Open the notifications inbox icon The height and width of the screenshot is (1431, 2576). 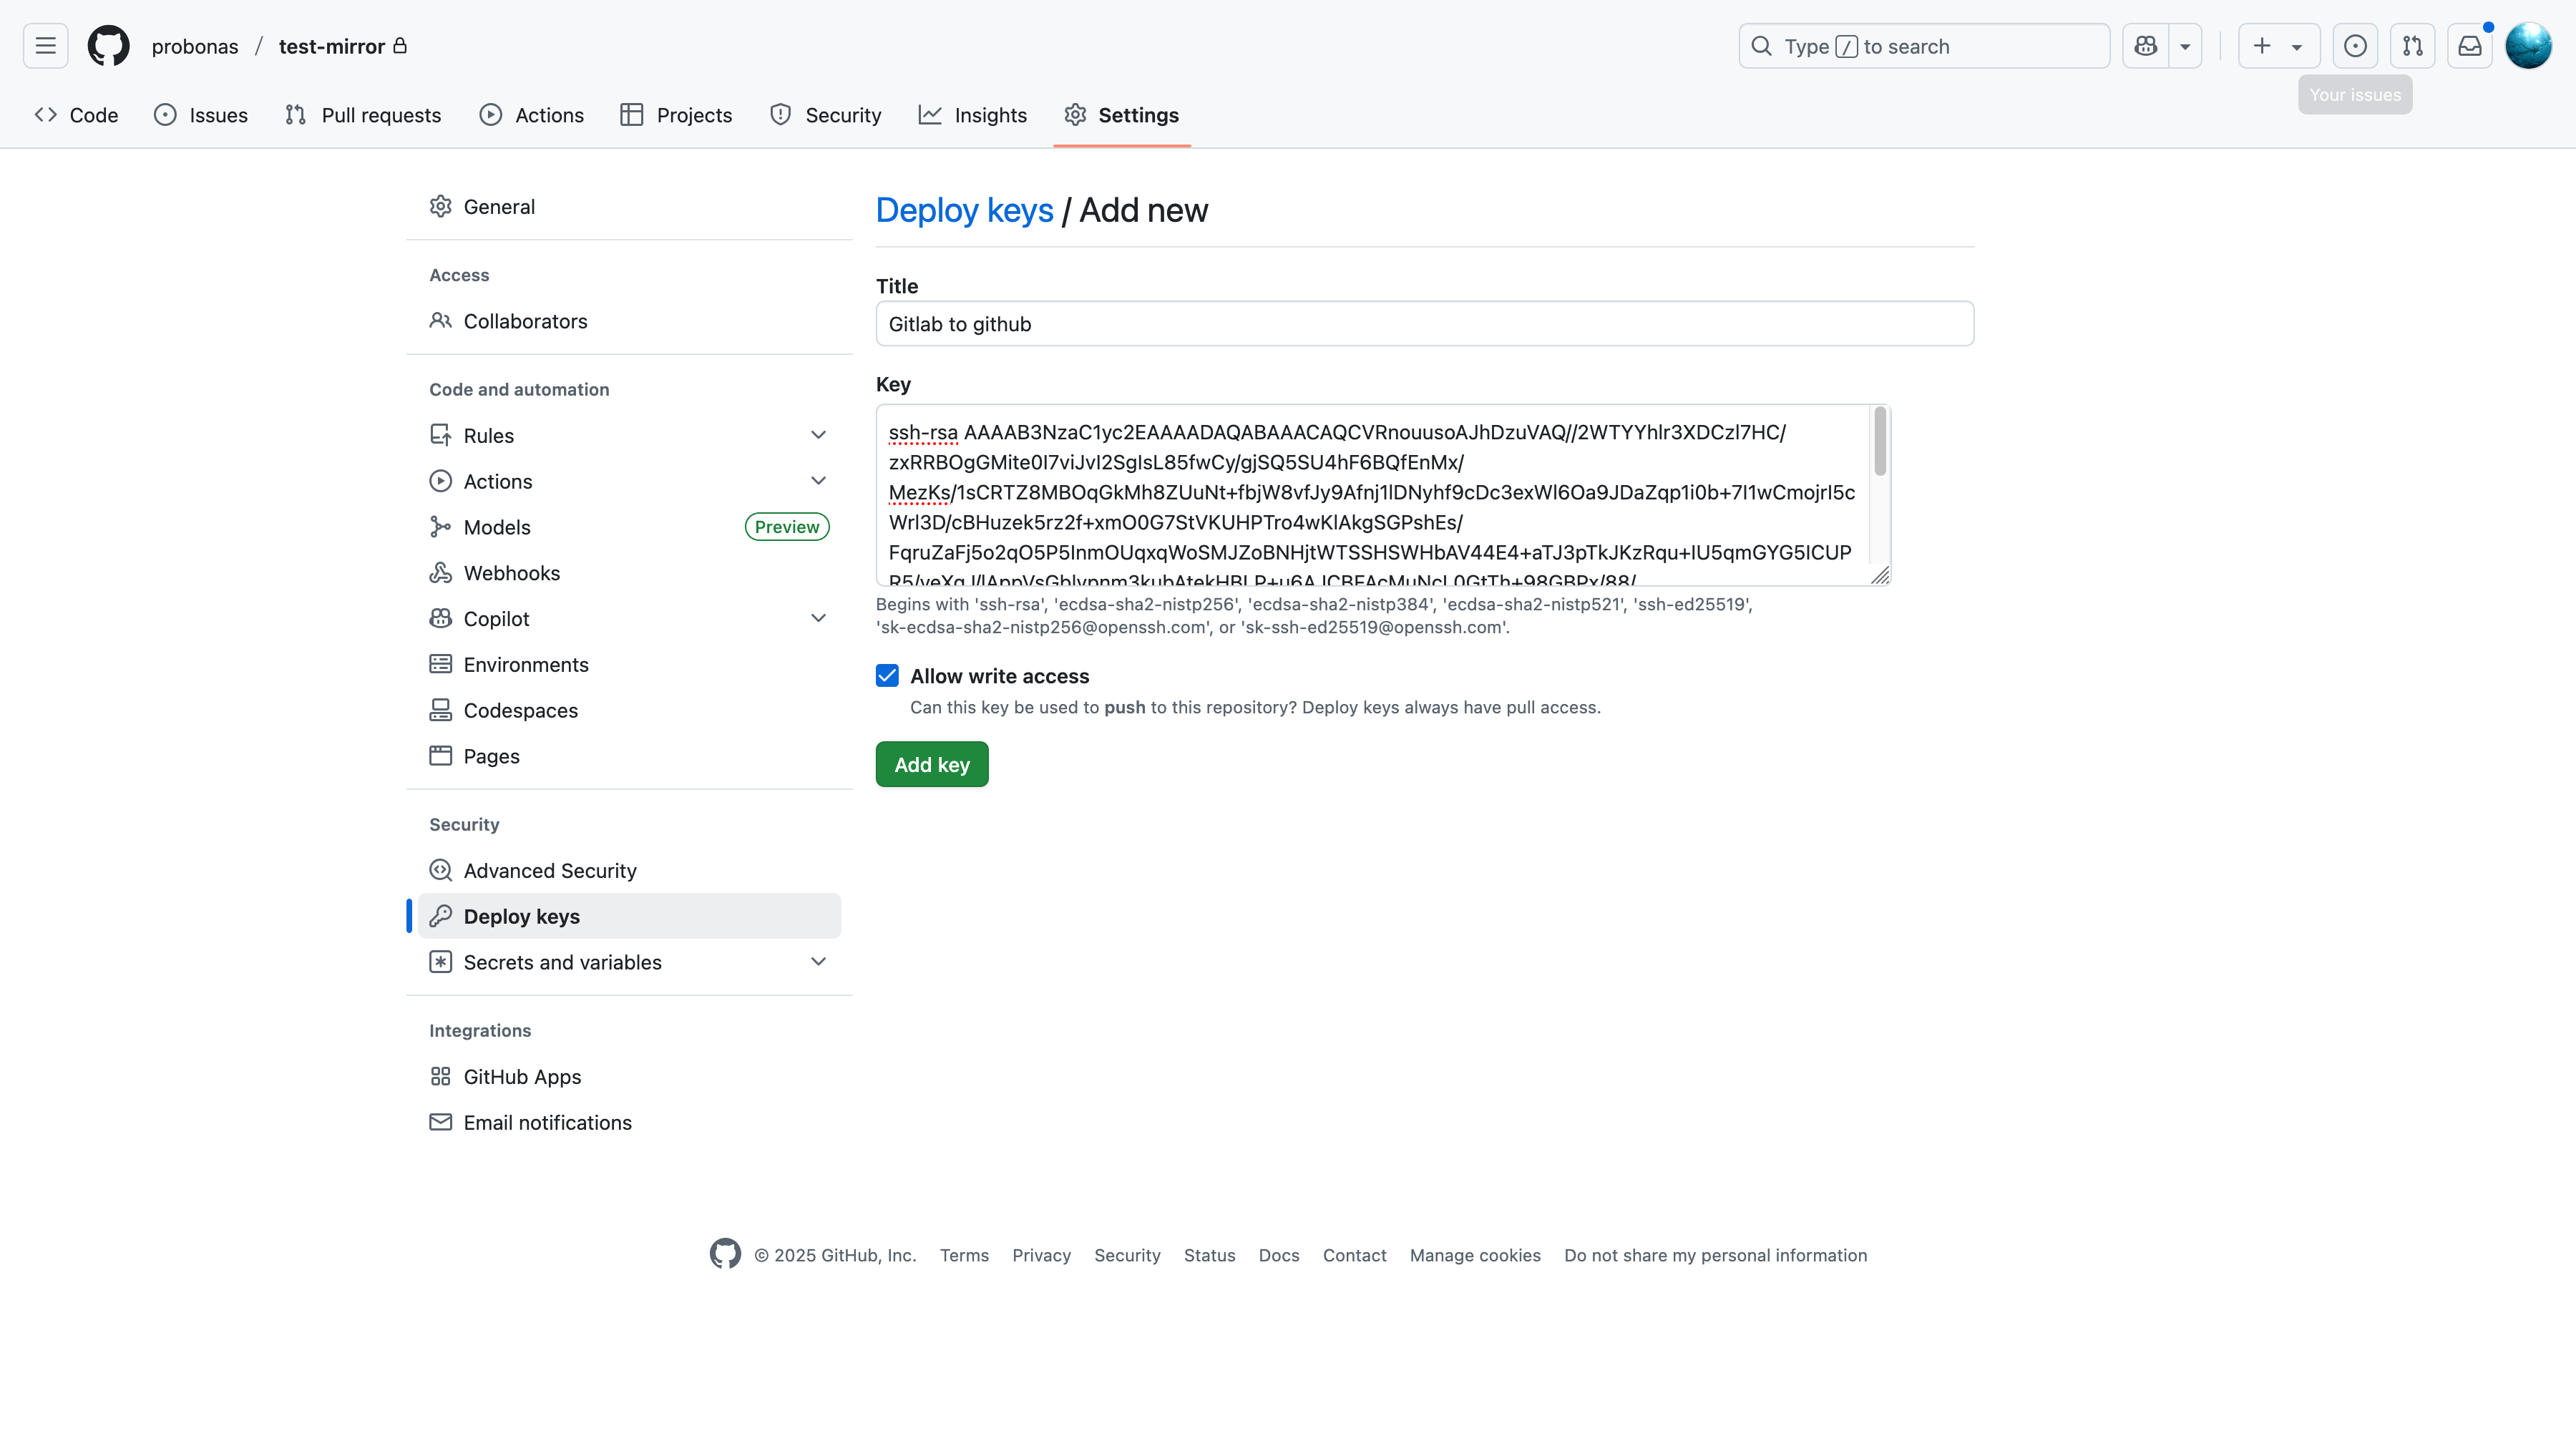point(2470,46)
